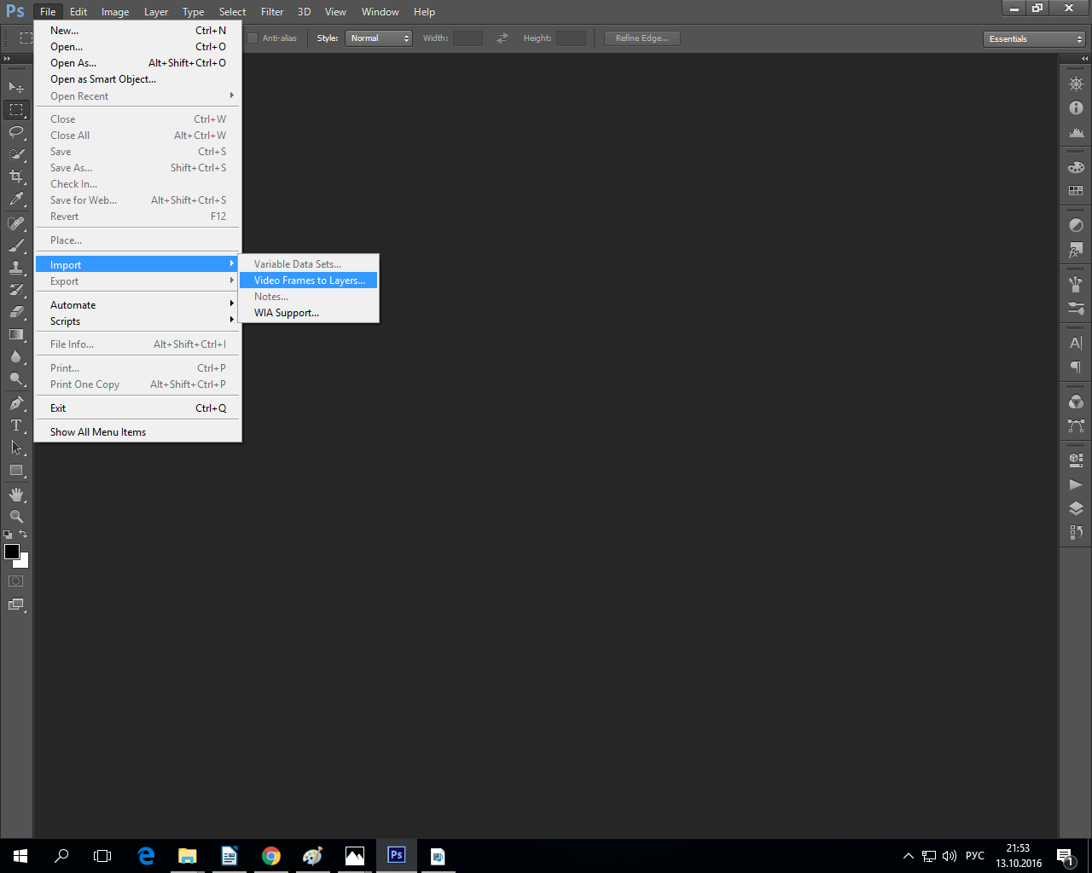Open the Essentials workspace dropdown
The image size is (1092, 873).
click(x=1034, y=39)
